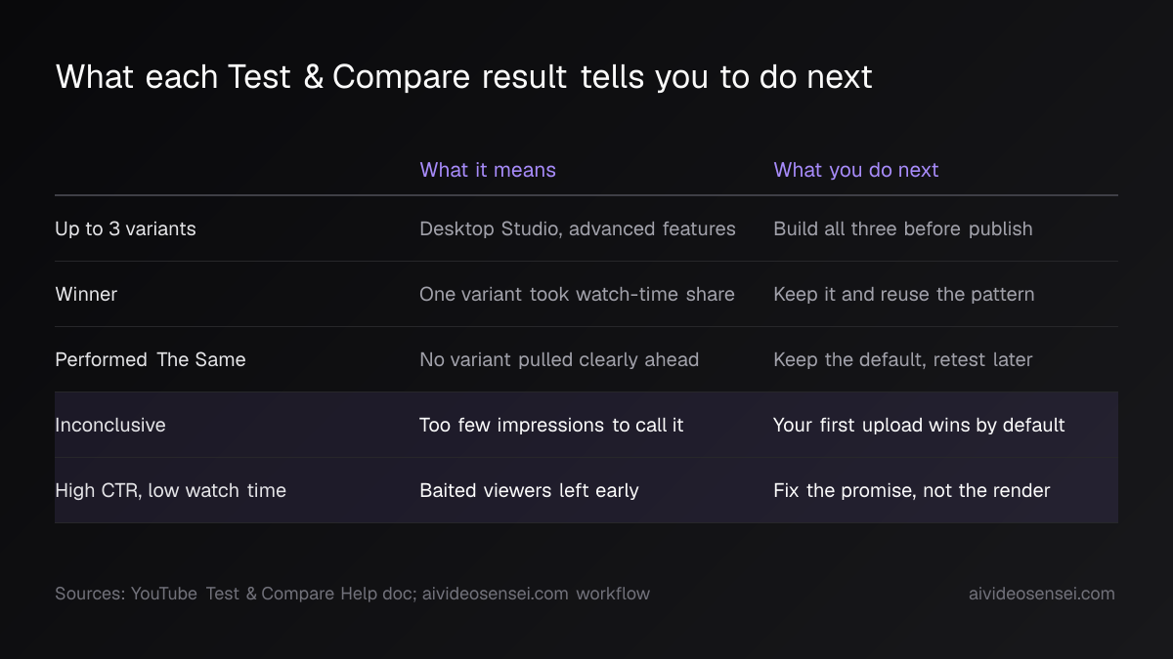Select the 'What it means' column header

(488, 170)
